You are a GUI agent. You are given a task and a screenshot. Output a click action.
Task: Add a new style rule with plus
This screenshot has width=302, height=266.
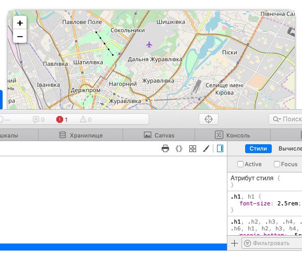click(234, 243)
